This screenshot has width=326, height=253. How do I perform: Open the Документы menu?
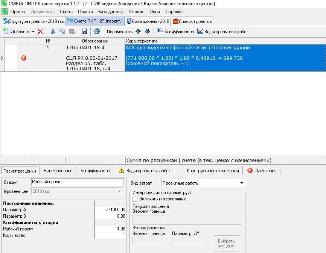(x=43, y=12)
